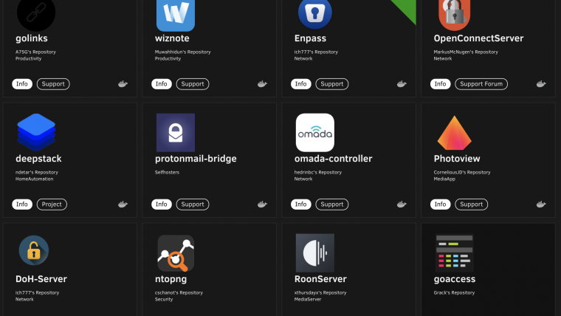Click the omada-controller app title
The width and height of the screenshot is (561, 316).
[333, 159]
